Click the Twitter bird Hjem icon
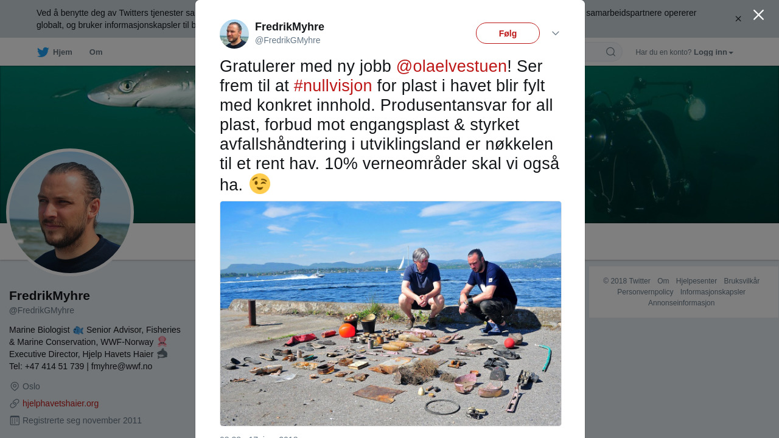Image resolution: width=779 pixels, height=438 pixels. click(x=43, y=52)
